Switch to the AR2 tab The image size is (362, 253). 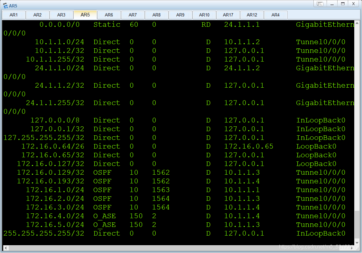tap(37, 15)
